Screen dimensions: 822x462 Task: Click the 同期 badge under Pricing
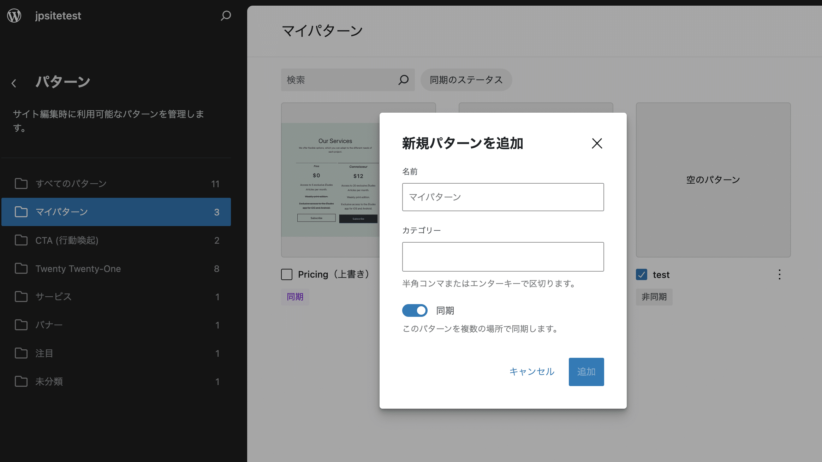pos(295,297)
